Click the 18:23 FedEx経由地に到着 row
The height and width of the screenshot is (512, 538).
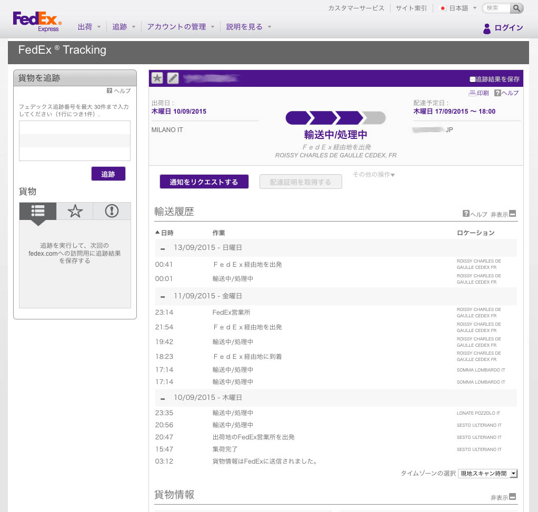335,357
